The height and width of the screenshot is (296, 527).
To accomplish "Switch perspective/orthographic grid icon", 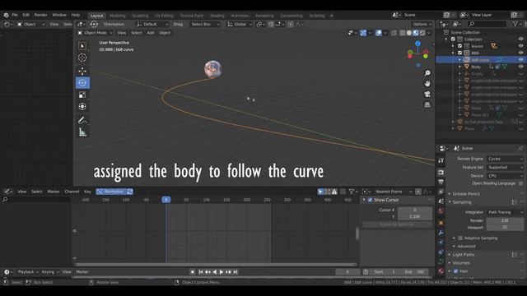I will pyautogui.click(x=427, y=104).
